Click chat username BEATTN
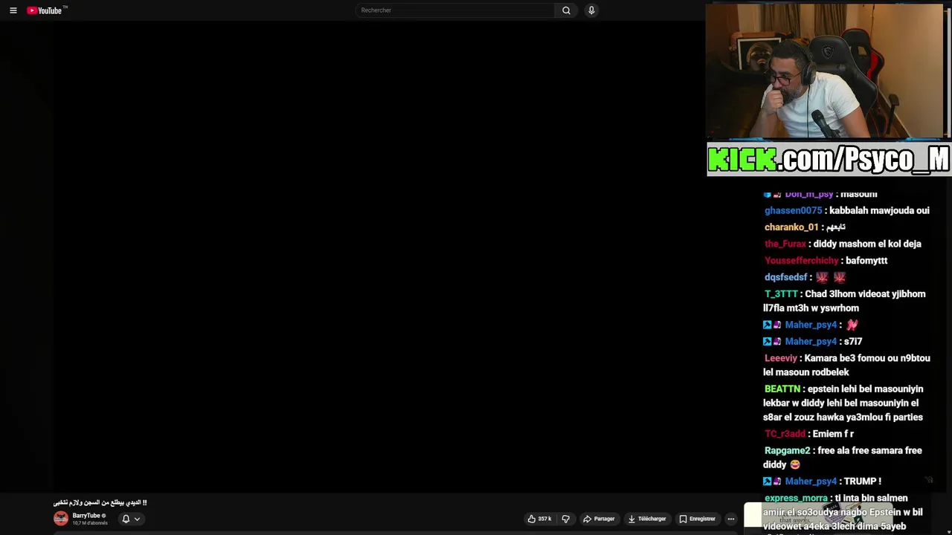The image size is (952, 535). 782,389
